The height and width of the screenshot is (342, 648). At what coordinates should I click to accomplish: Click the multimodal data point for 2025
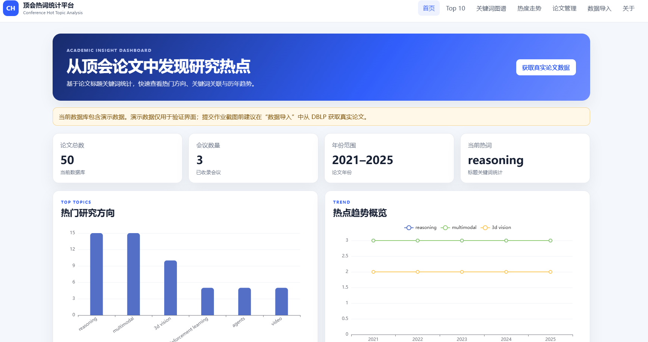click(551, 241)
